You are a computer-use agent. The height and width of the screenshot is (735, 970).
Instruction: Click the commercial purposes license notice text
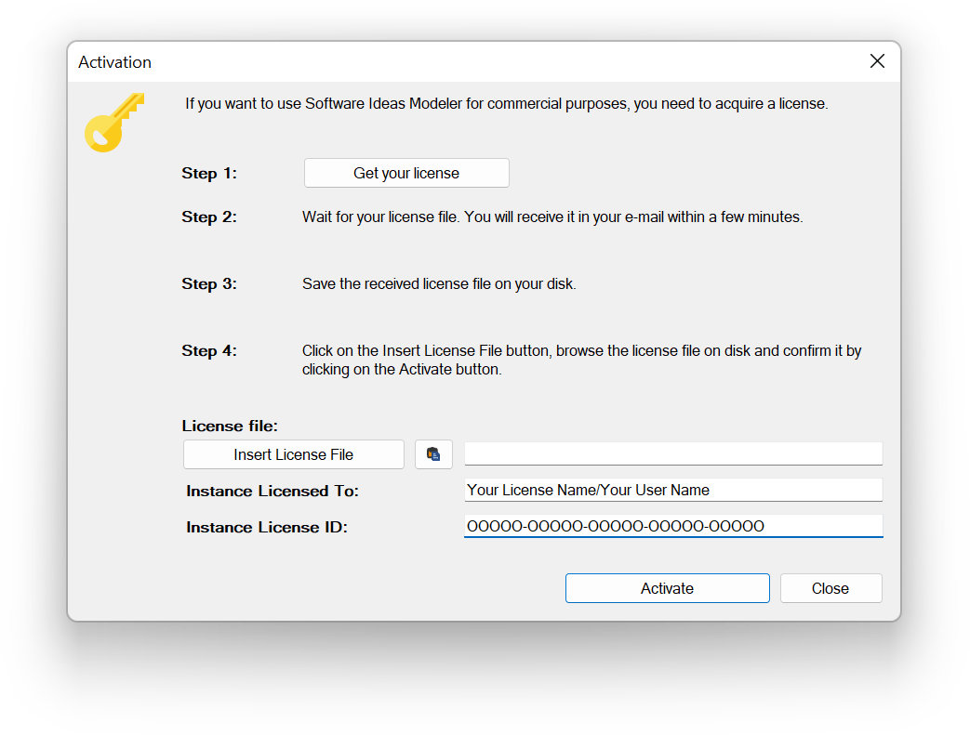[507, 103]
